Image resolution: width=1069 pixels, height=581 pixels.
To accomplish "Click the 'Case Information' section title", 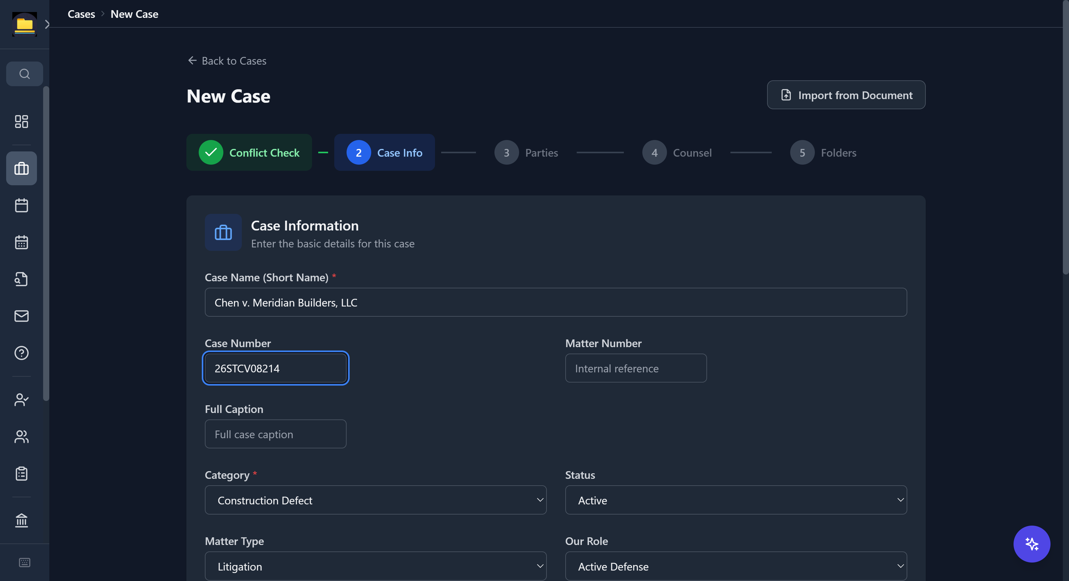I will tap(305, 226).
